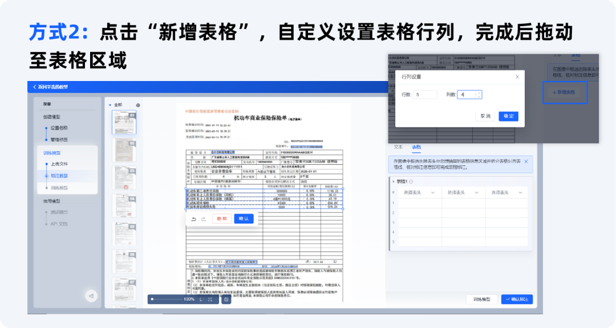Collapse the 全部 thumbnail list triangle
616x328 pixels.
pos(110,105)
